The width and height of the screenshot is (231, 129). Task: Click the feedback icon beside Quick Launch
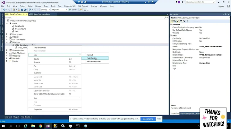183,2
